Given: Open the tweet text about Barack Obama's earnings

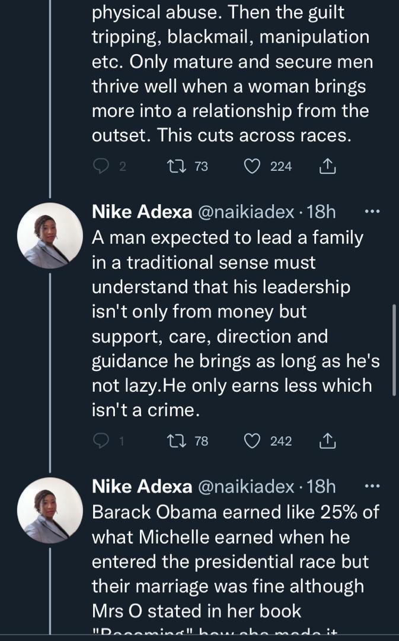Looking at the screenshot, I should [x=234, y=561].
